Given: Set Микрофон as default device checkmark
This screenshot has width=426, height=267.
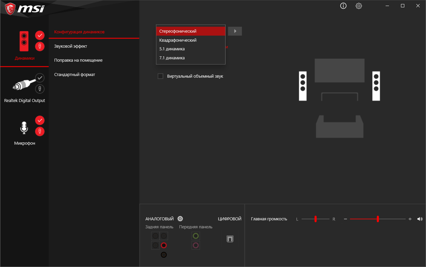Looking at the screenshot, I should pyautogui.click(x=40, y=120).
